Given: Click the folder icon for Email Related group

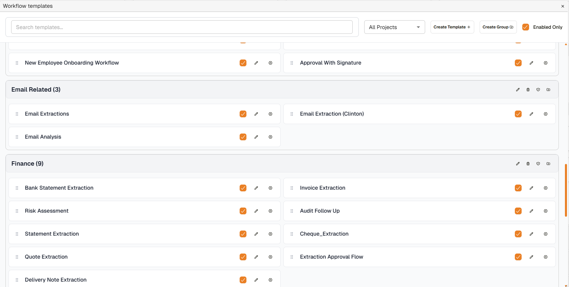Looking at the screenshot, I should tap(548, 90).
